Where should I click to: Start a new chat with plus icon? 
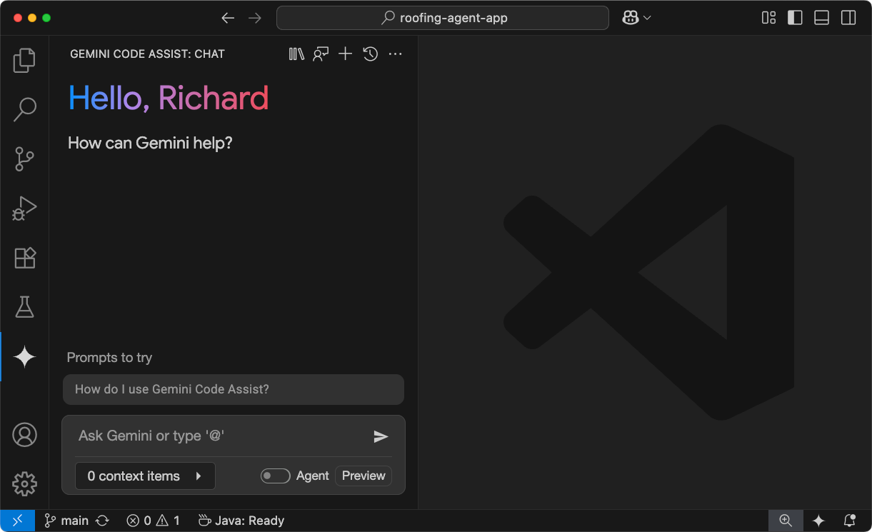click(x=345, y=54)
